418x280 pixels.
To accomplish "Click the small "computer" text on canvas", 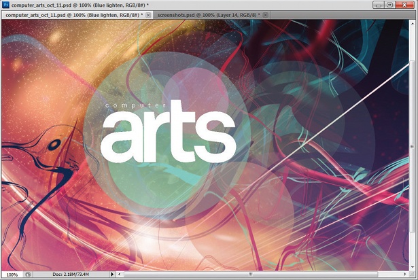I will click(x=135, y=105).
